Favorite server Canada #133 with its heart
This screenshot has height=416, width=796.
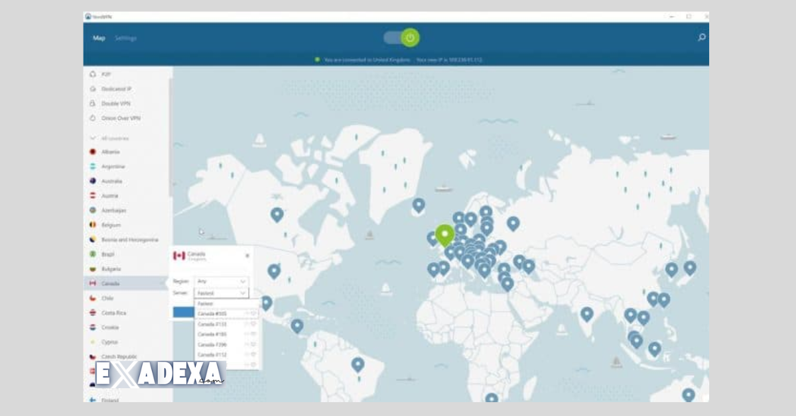[255, 325]
